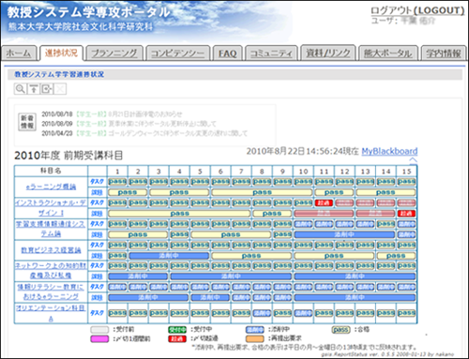Open the 情報リテラシー教育におけるeラーニング course link
469x359 pixels.
(51, 292)
